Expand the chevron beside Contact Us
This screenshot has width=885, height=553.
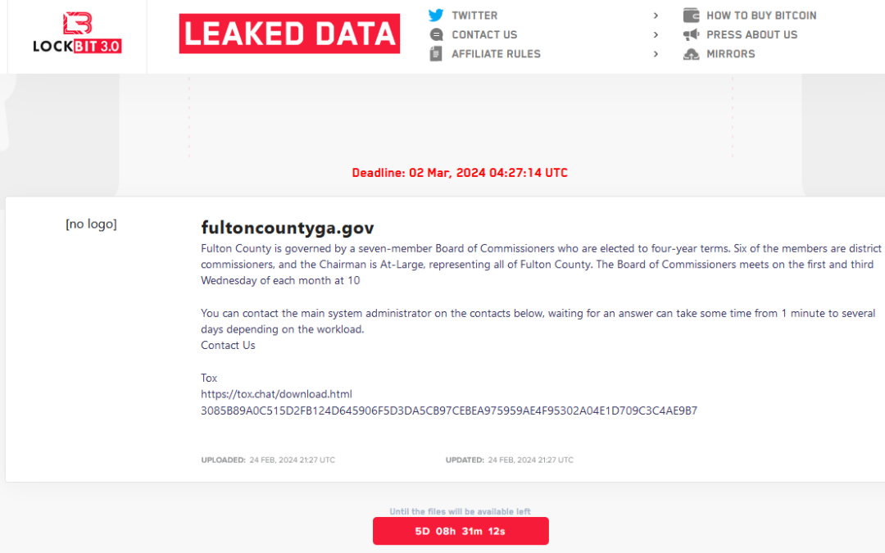(656, 34)
